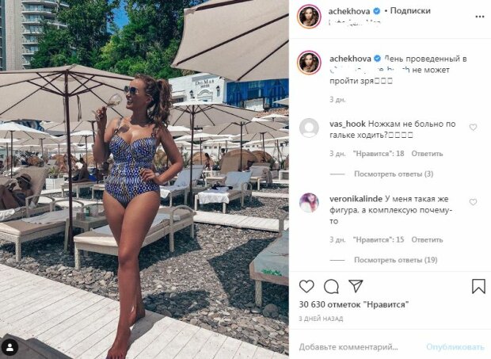View the 30 630 likes list

coord(354,304)
